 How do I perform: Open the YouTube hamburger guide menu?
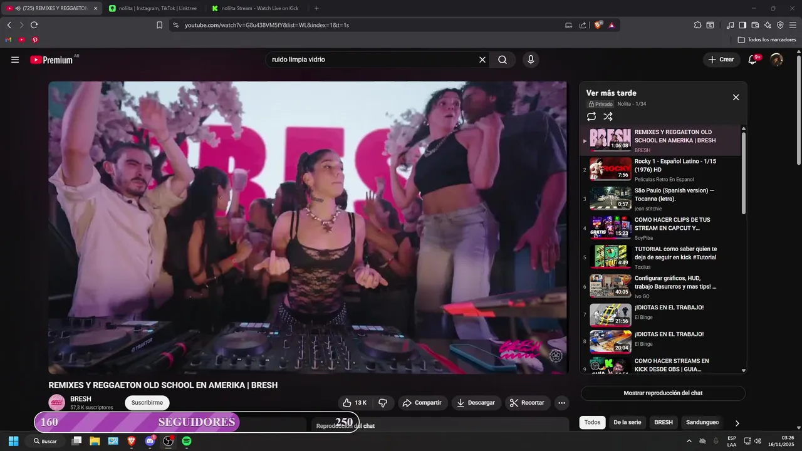coord(15,60)
